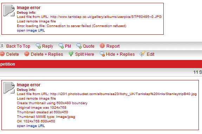Click the '11 S' date text
The height and width of the screenshot is (134, 202).
click(x=198, y=72)
